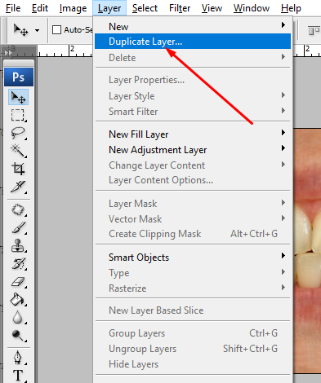This screenshot has width=321, height=383.
Task: Click the Ps logo in the toolbox
Action: click(x=19, y=77)
